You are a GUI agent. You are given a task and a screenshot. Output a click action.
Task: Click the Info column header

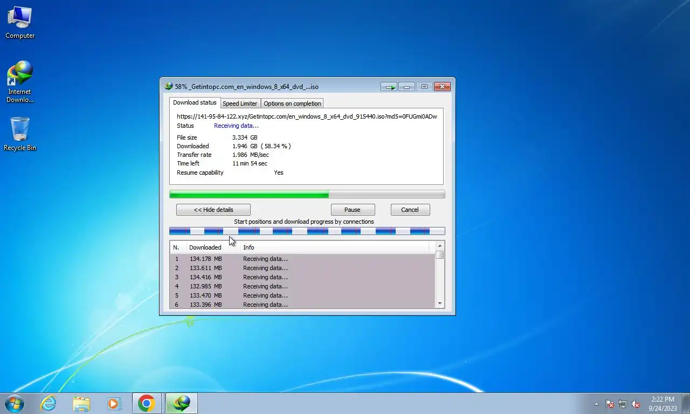(335, 247)
